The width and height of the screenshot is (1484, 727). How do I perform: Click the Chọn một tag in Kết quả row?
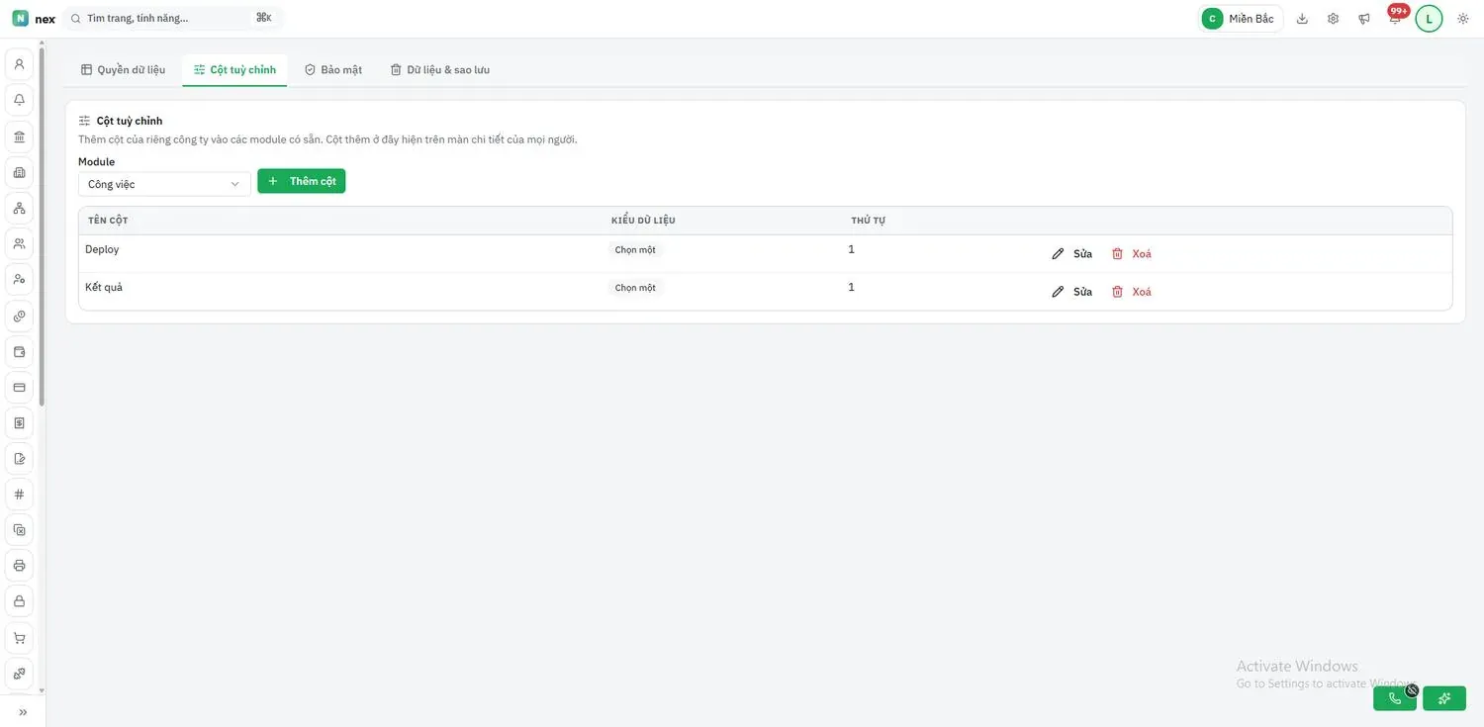(635, 288)
